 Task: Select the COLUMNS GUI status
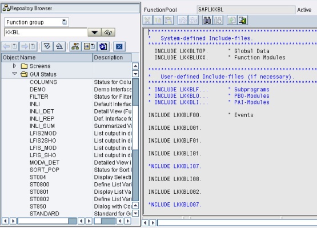(43, 82)
